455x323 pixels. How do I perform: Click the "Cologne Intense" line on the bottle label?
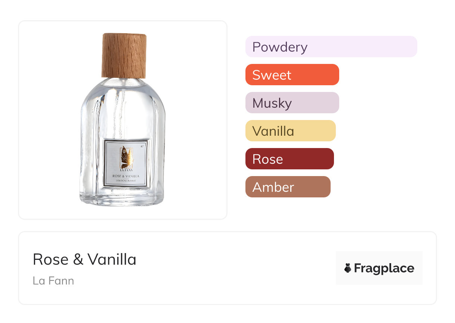point(126,181)
